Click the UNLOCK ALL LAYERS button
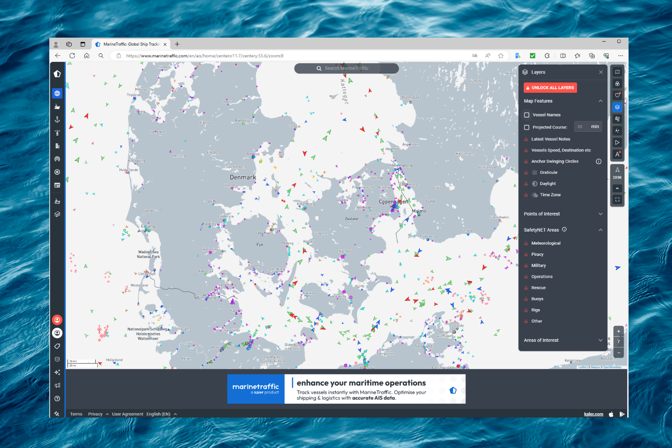The width and height of the screenshot is (672, 448). (x=550, y=87)
